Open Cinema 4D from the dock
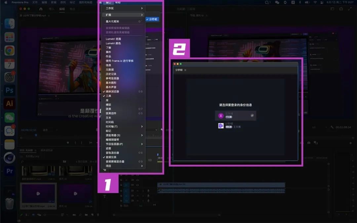 point(10,157)
